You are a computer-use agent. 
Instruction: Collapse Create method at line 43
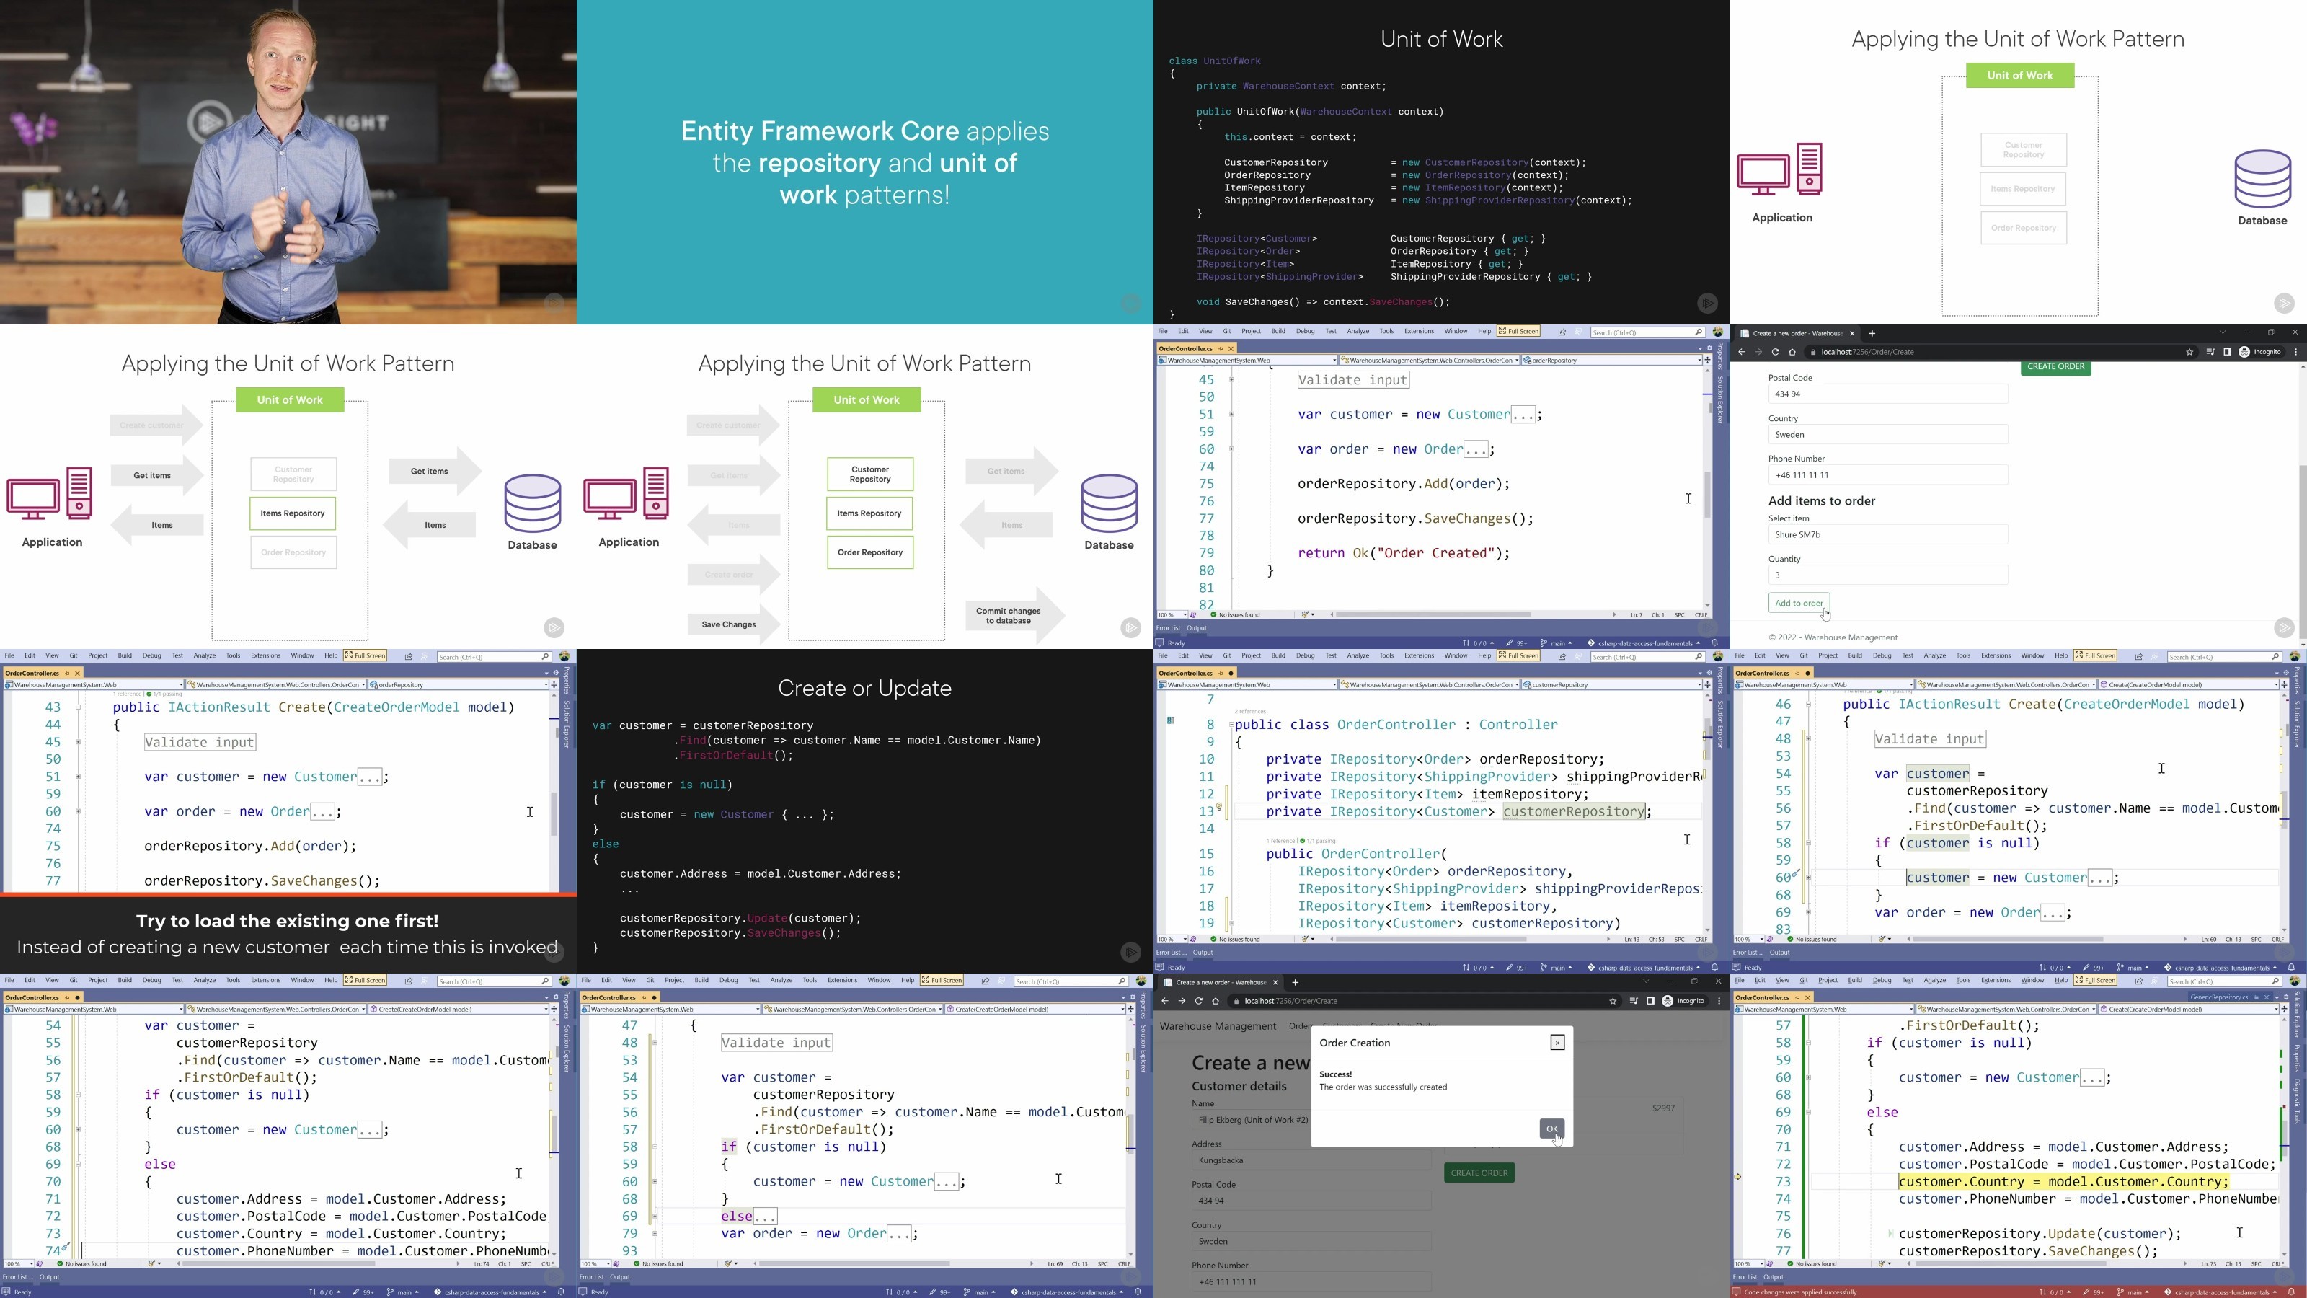pyautogui.click(x=78, y=707)
